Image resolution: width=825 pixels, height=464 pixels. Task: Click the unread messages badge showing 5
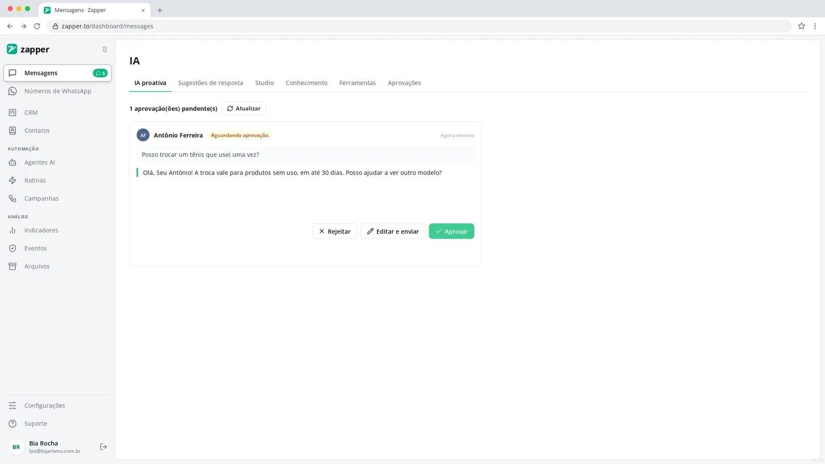click(x=100, y=73)
